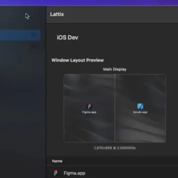Click the '1,470×956 @ 2.000000x' resolution text
Screen dimensions: 178x178
coord(115,148)
